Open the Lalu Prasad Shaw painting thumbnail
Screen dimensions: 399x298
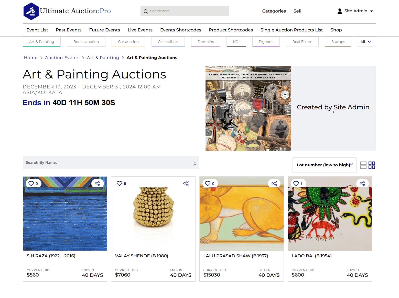[x=242, y=214]
